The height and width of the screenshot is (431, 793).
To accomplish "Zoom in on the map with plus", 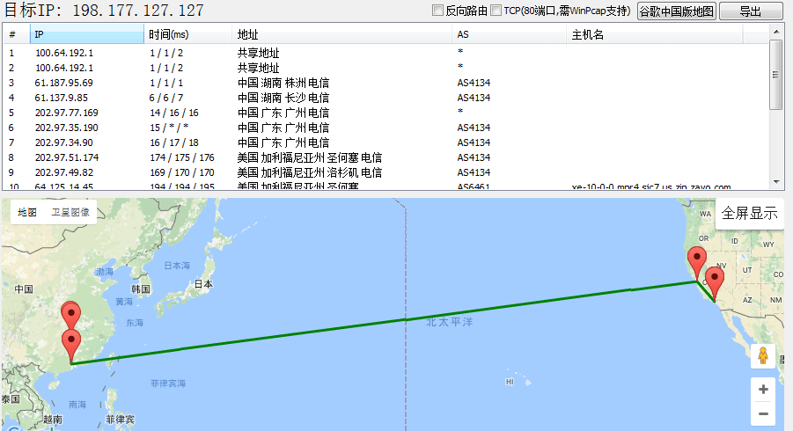I will [x=762, y=389].
